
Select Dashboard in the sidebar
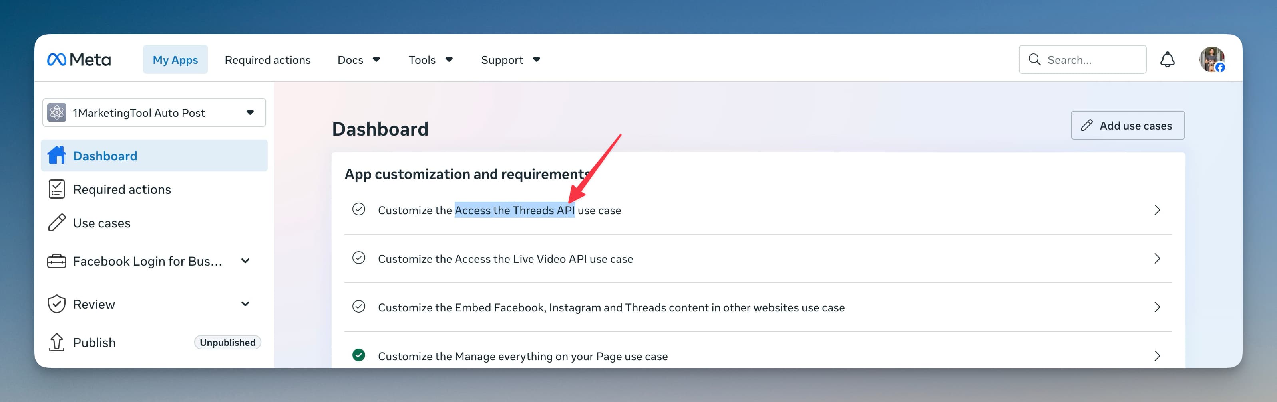[154, 156]
